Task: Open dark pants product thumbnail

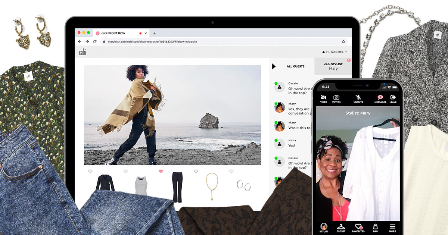Action: point(177,187)
